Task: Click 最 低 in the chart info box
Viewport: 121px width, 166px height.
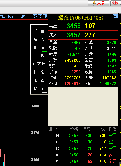Action: click(39, 48)
